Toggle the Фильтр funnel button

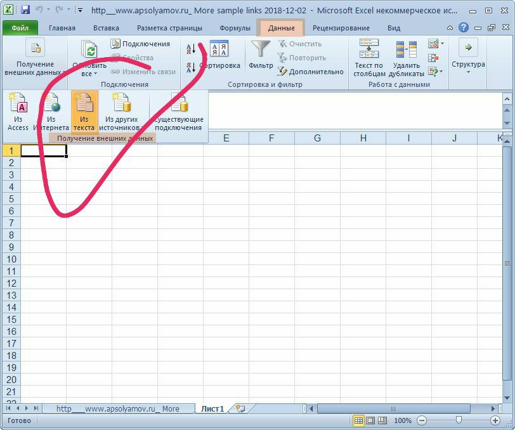261,55
